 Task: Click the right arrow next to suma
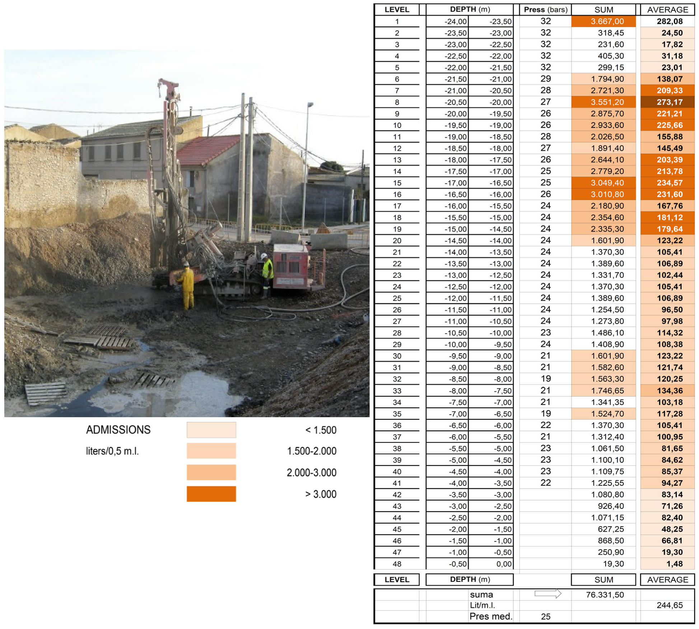[547, 593]
